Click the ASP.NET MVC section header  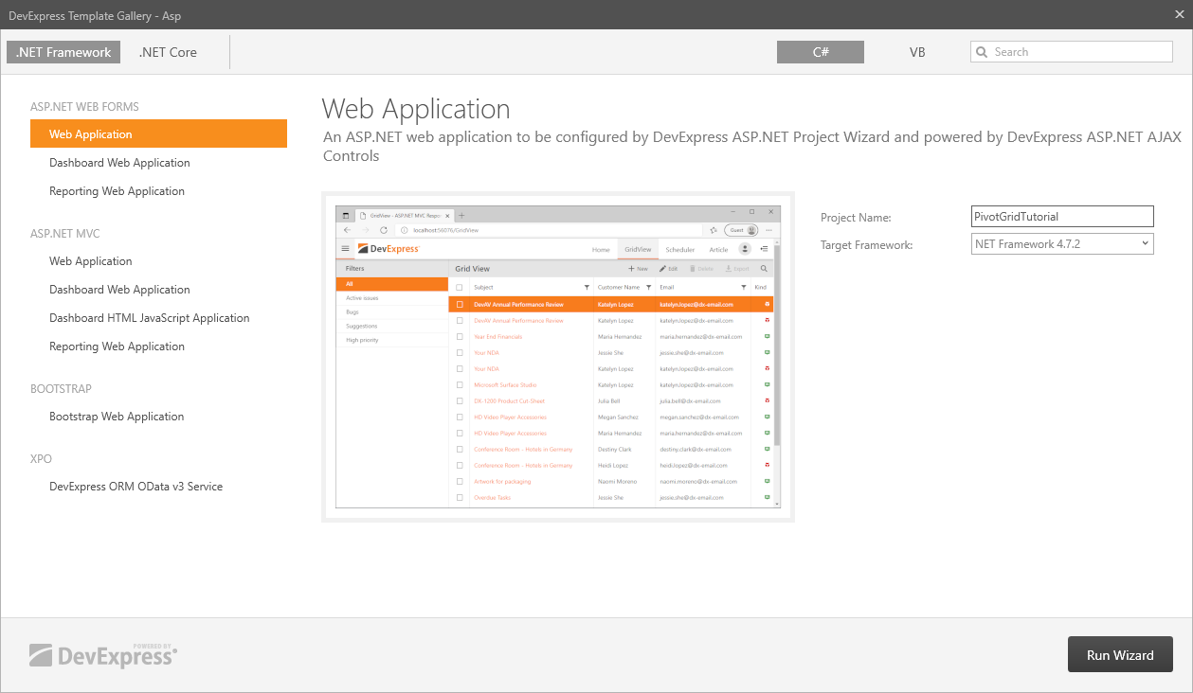(x=64, y=234)
